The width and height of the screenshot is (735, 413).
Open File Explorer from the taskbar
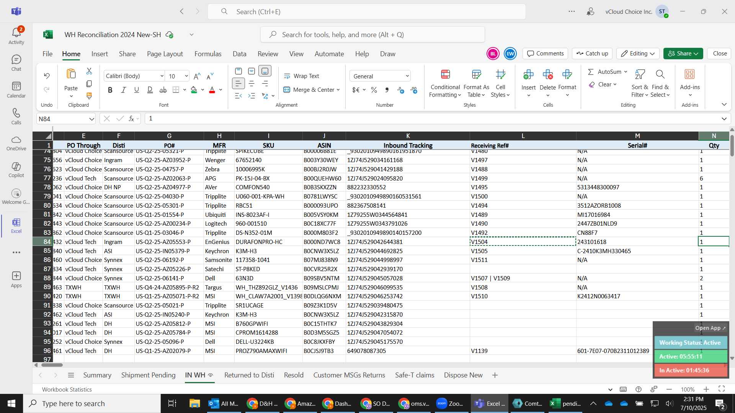[194, 403]
